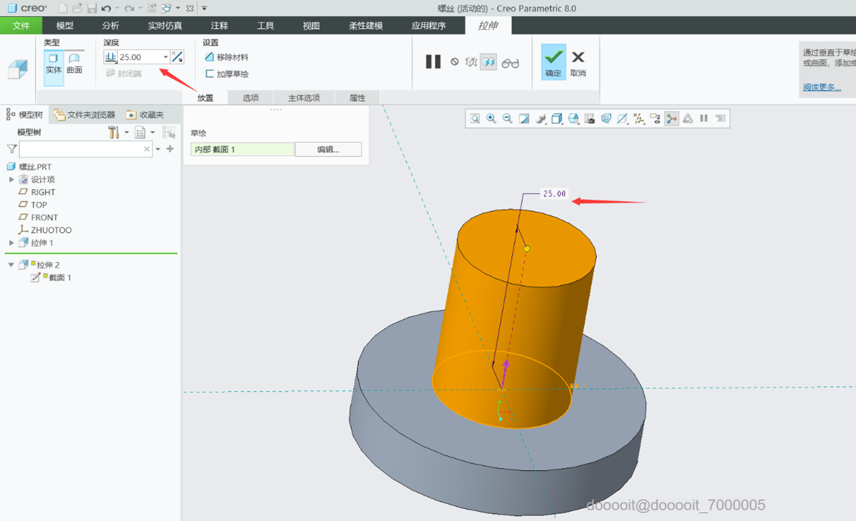Switch to the 选项 options tab
This screenshot has width=856, height=521.
[251, 98]
